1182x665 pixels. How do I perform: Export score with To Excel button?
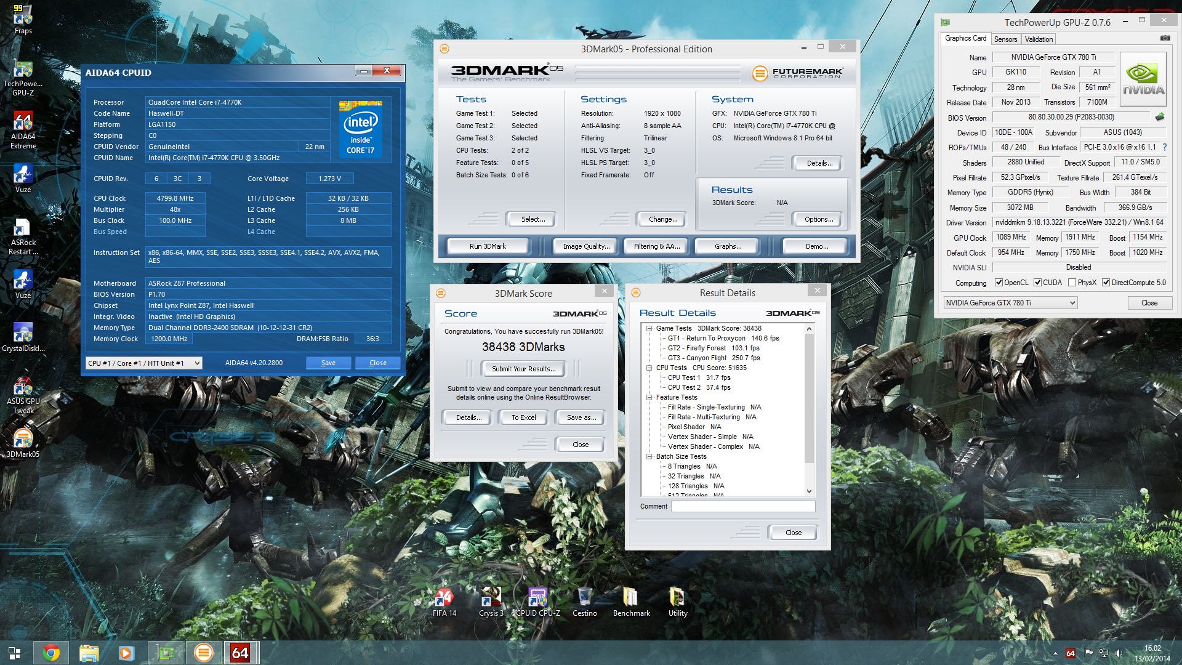(x=524, y=417)
